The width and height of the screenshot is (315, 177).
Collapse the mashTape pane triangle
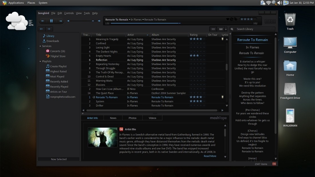(82, 114)
